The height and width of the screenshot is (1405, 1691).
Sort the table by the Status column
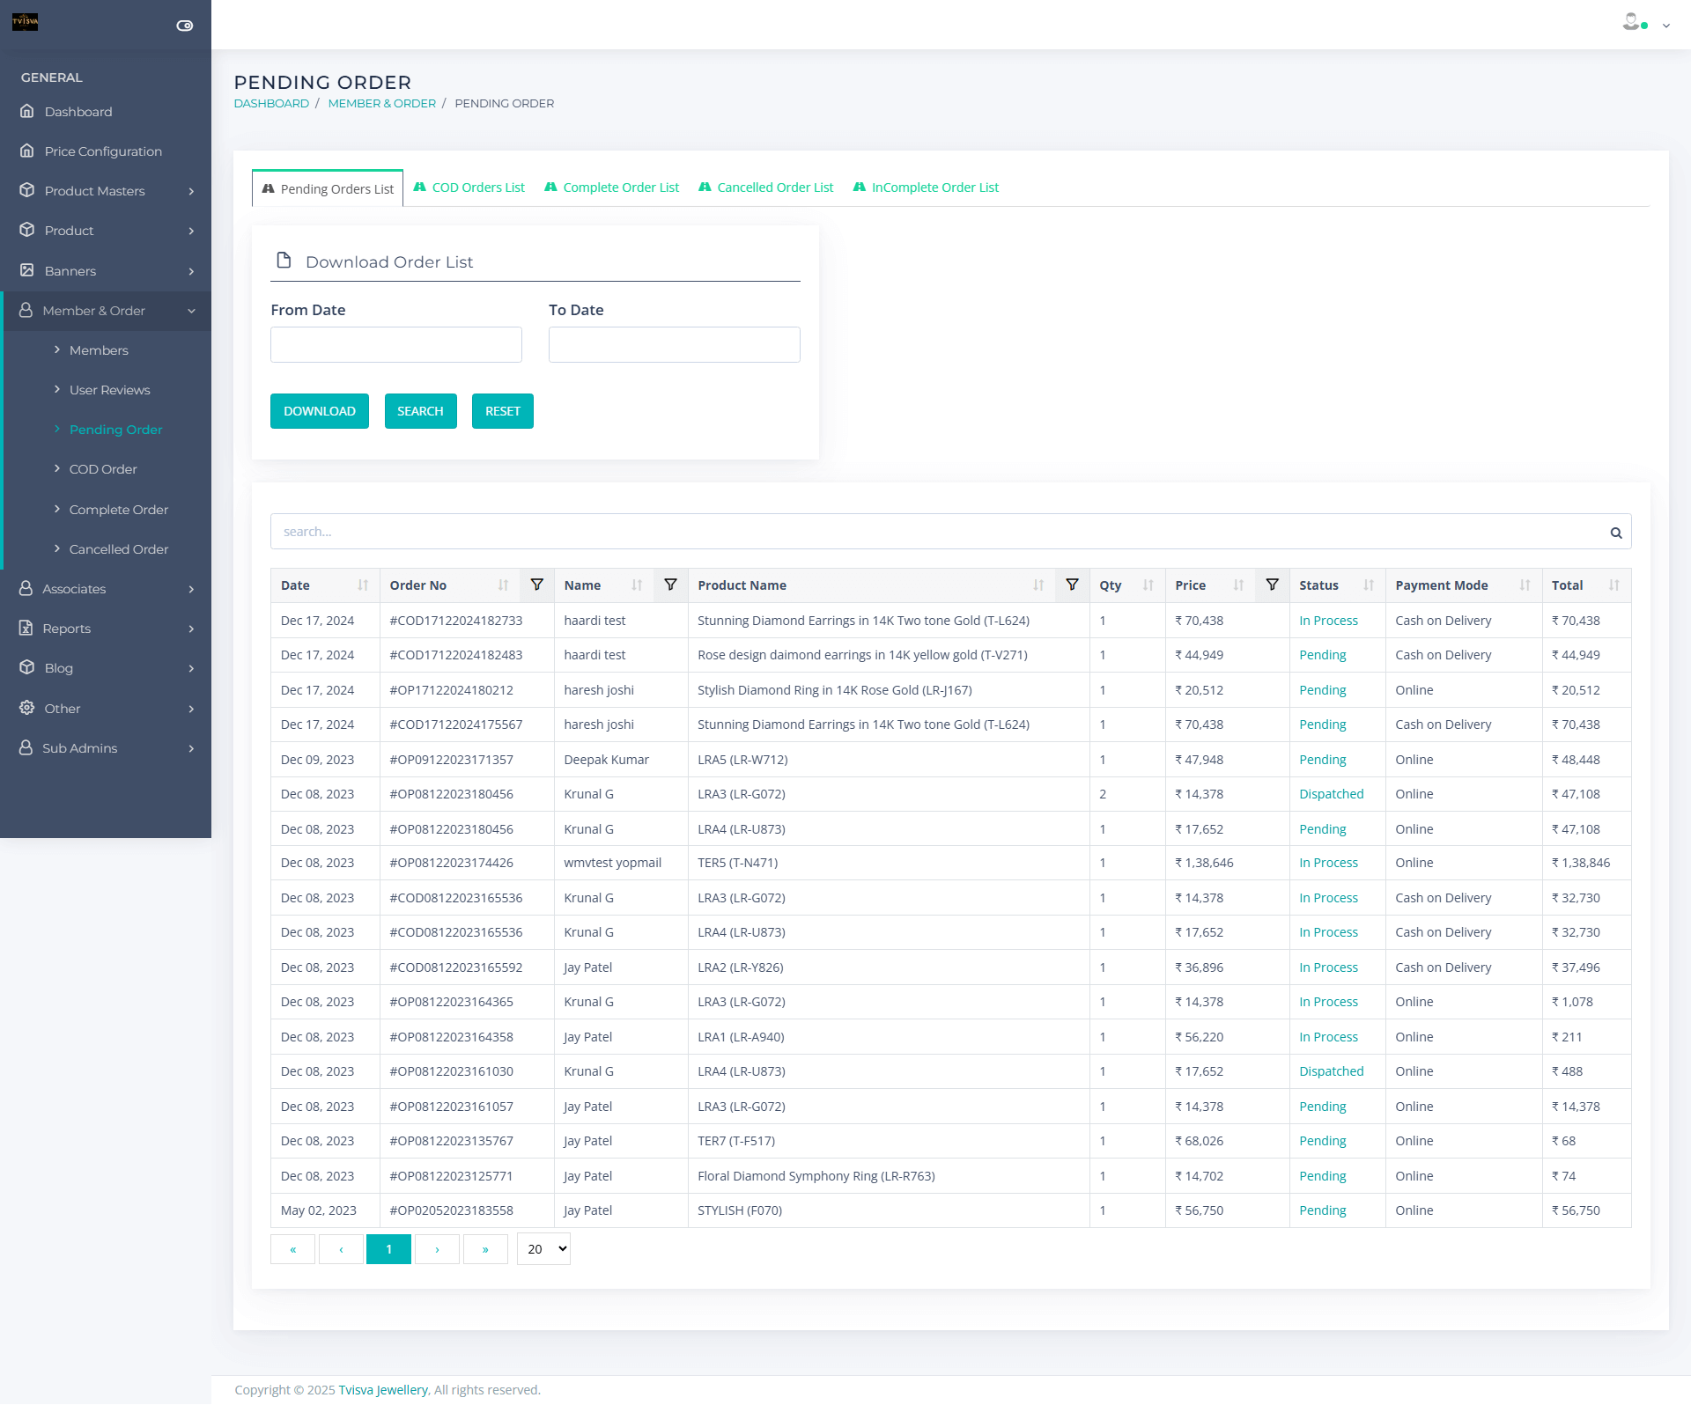[x=1368, y=585]
